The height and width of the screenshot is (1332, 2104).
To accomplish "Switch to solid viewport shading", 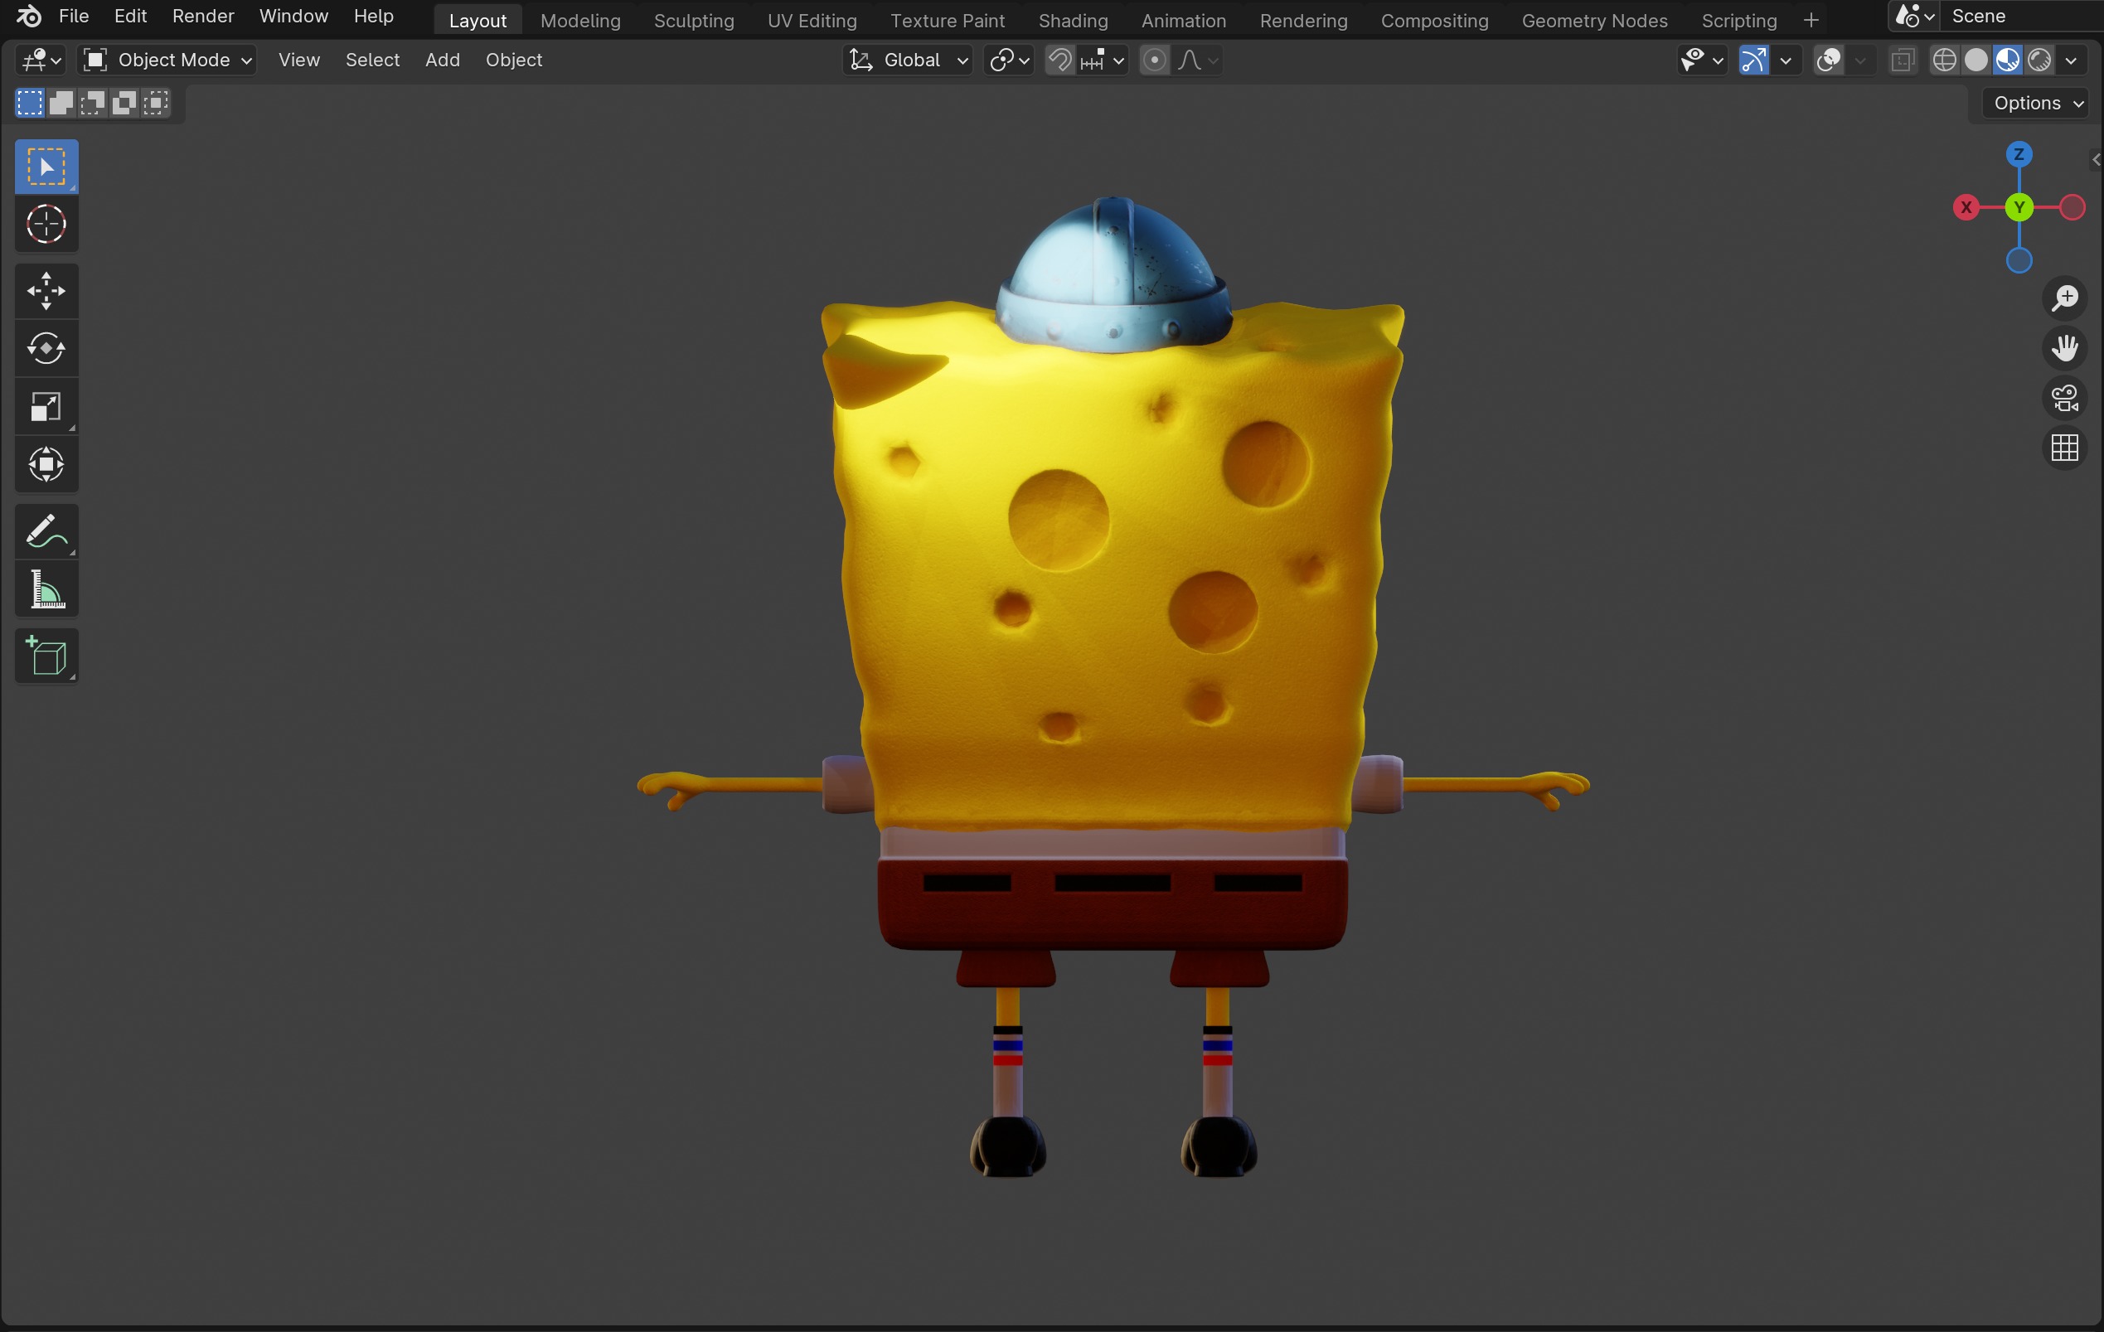I will (1976, 60).
